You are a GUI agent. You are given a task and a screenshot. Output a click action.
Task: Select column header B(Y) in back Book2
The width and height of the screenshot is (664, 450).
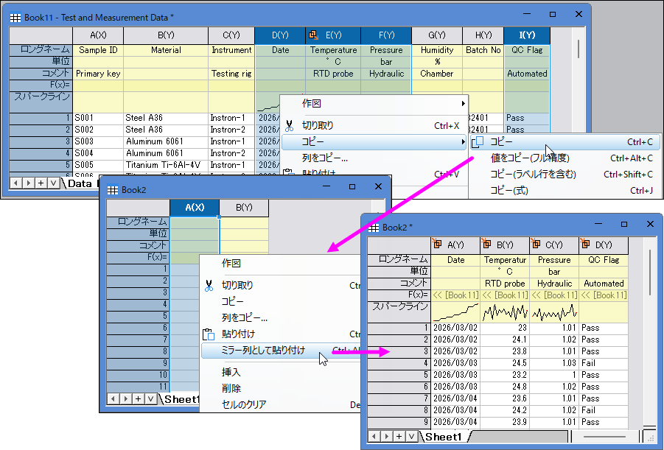click(244, 208)
